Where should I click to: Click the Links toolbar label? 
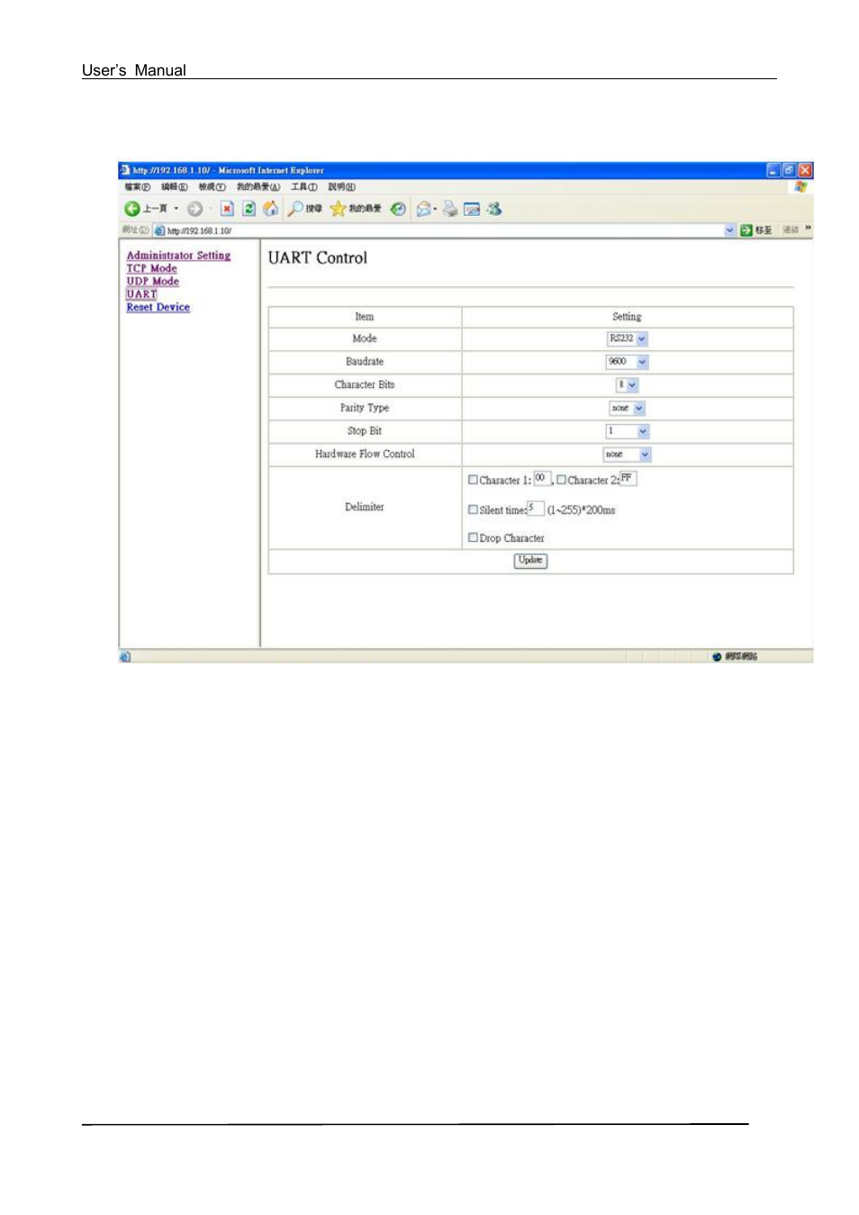(x=791, y=230)
